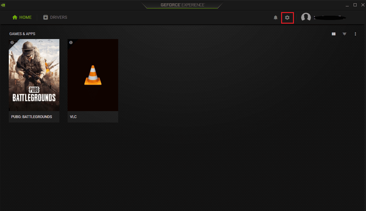
Task: Click the warning badge on VLC tile
Action: point(71,42)
